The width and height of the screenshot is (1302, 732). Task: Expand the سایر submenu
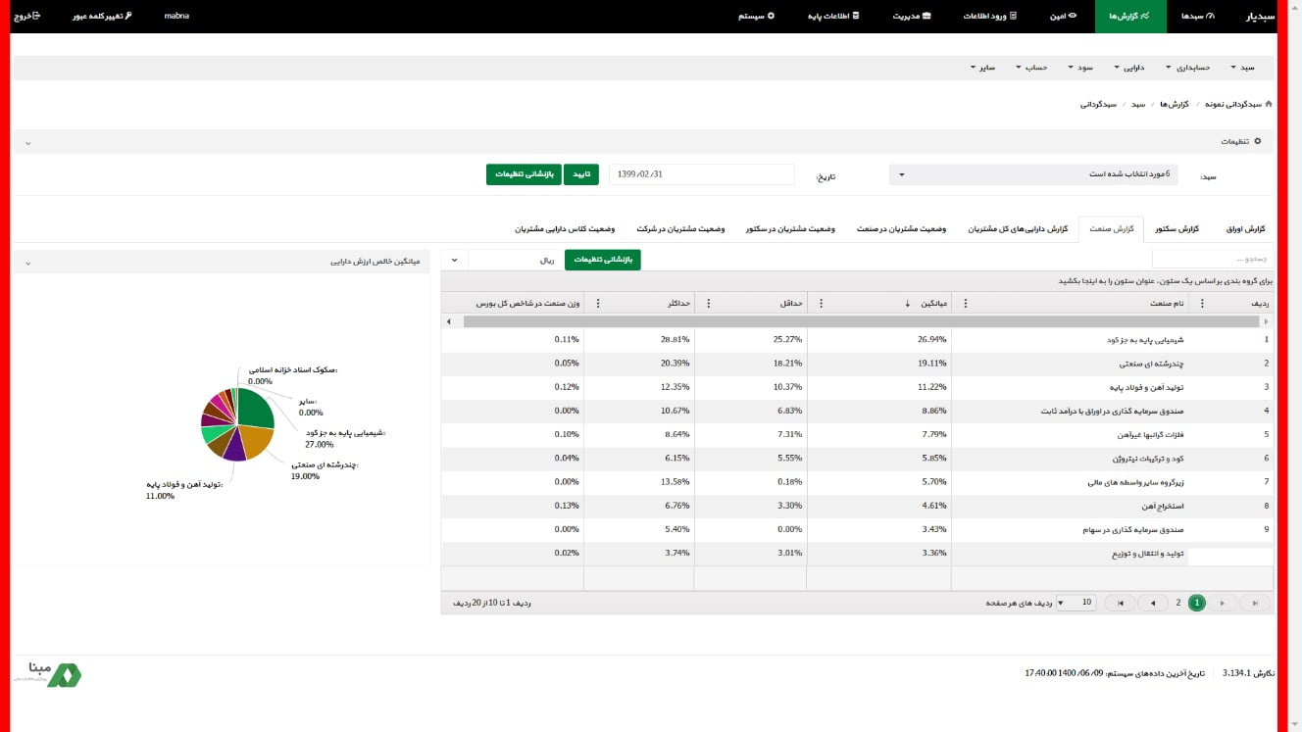[x=983, y=68]
